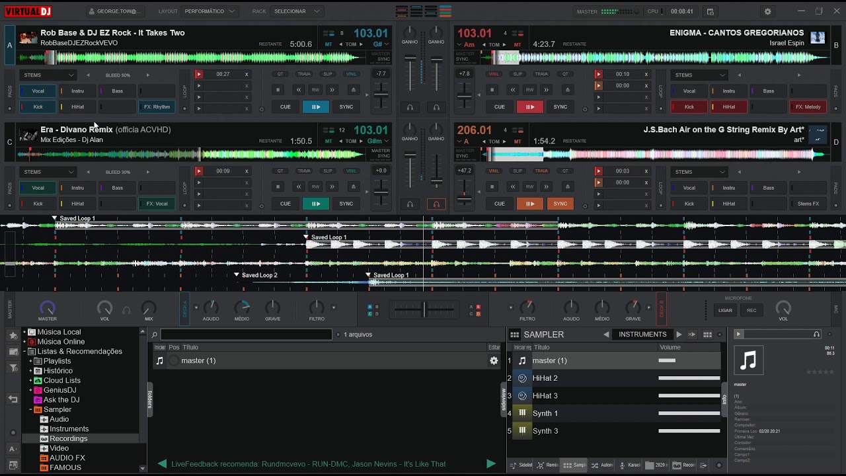Screen dimensions: 846x476
Task: Switch to Remix sideview tab
Action: (x=547, y=465)
